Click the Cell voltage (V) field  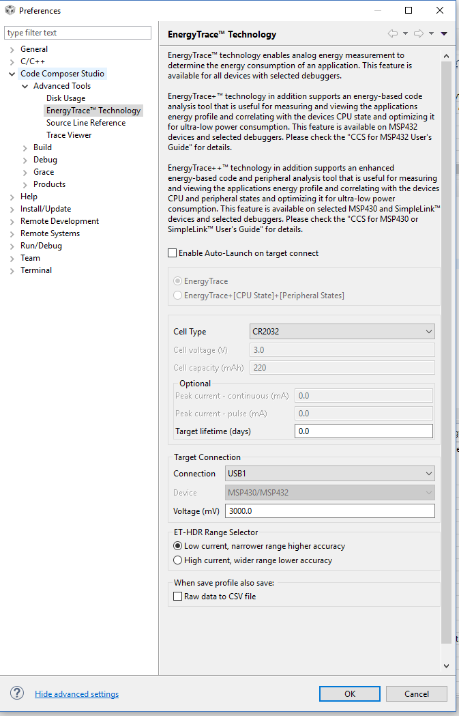[342, 349]
